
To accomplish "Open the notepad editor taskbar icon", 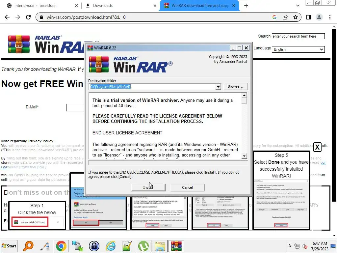I will click(127, 246).
